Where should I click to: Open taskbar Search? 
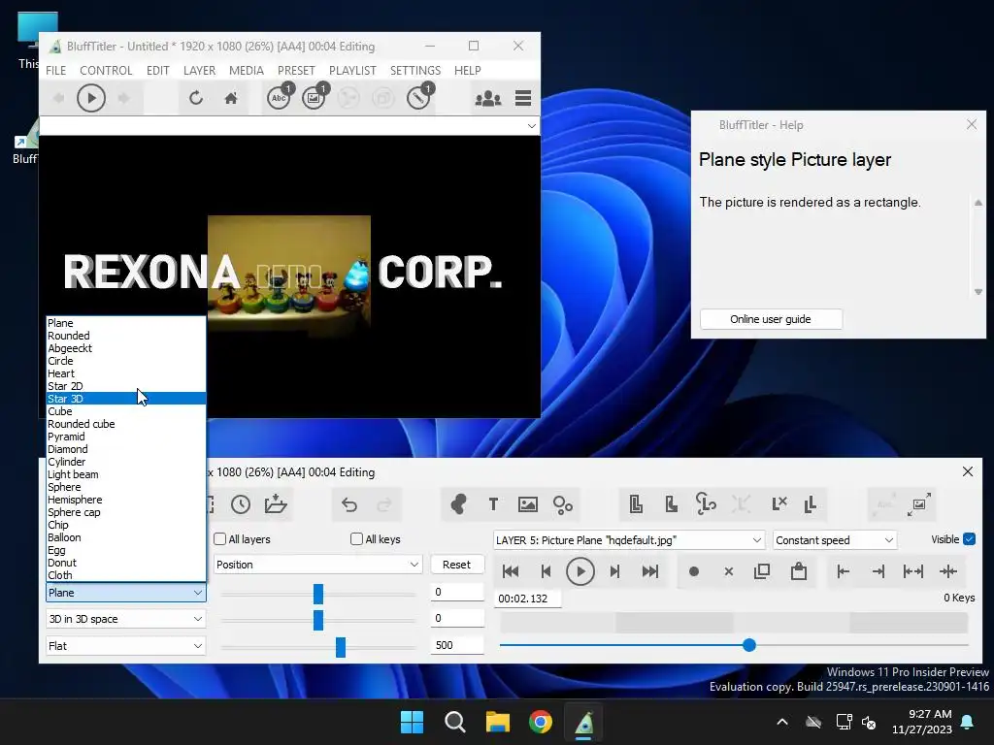455,722
